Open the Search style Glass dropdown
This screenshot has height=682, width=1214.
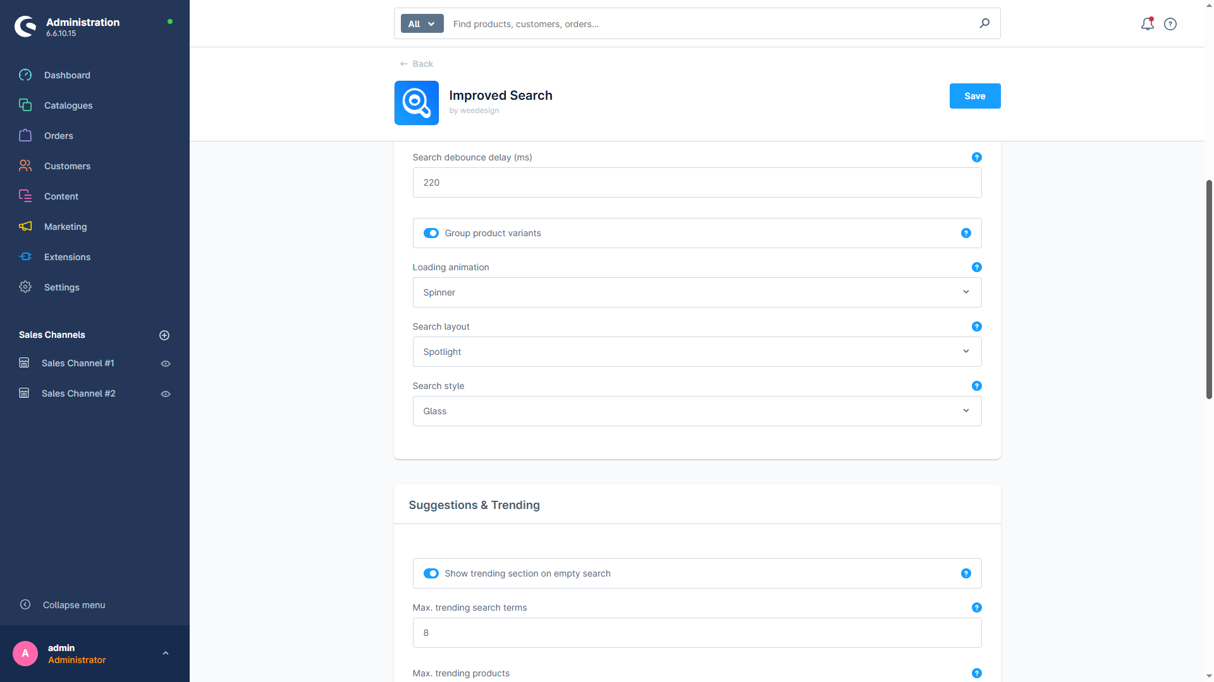tap(697, 411)
